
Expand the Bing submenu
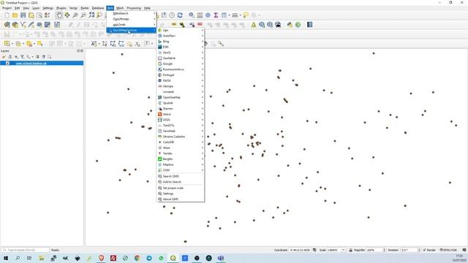click(181, 42)
